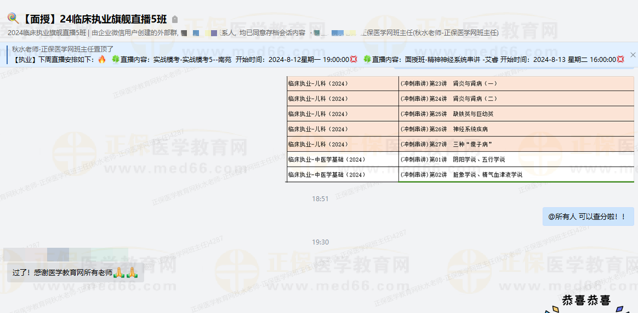Image resolution: width=638 pixels, height=313 pixels.
Task: Click the 秋水老师 pinned-by label
Action: point(63,49)
